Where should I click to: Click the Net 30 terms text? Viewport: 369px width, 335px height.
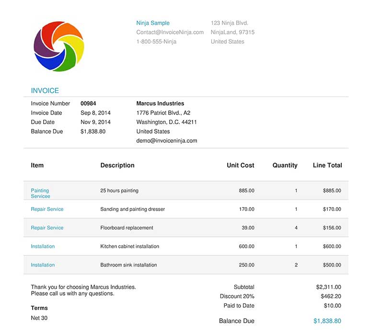[39, 318]
